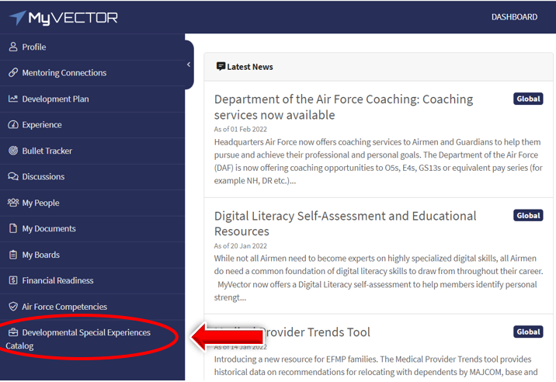556x382 pixels.
Task: Click the Discussions chat bubbles icon
Action: click(x=13, y=177)
